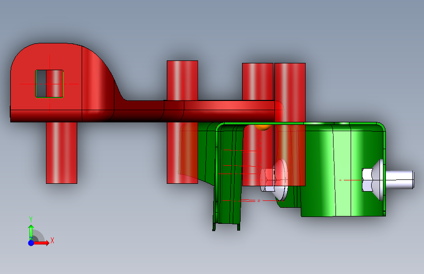Select the hex nut on the right bolt
424x274 pixels.
(367, 180)
